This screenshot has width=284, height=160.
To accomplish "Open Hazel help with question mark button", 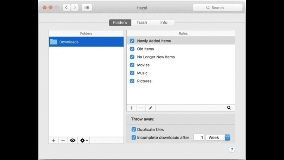I will pyautogui.click(x=232, y=150).
